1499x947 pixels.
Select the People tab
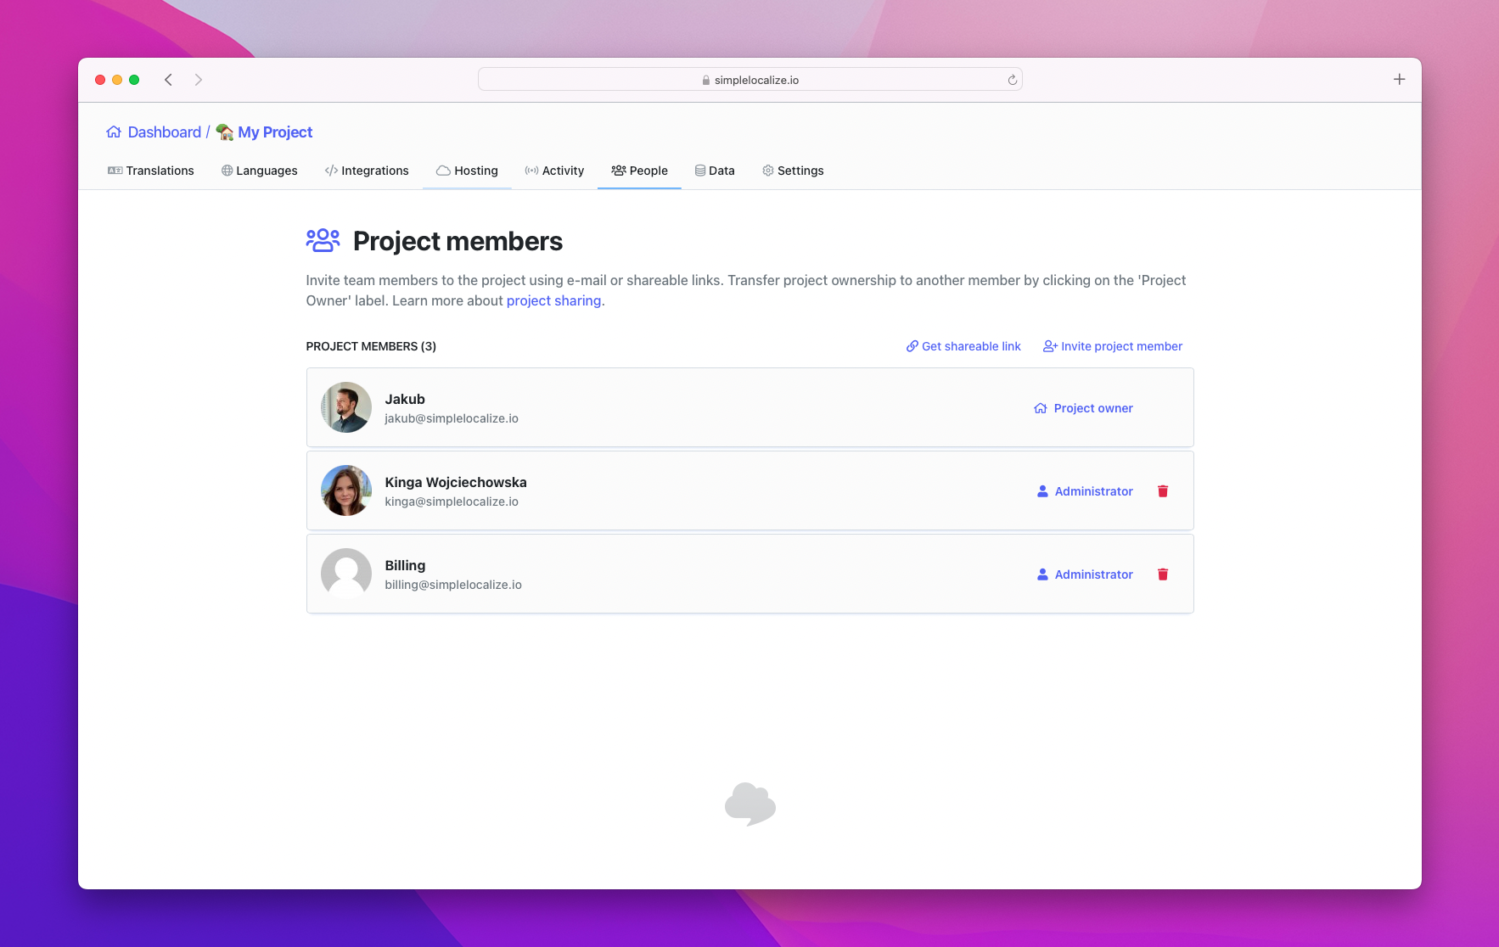pos(639,171)
